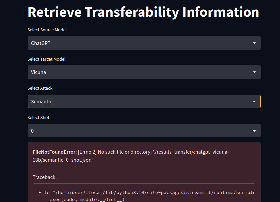Click the Shot dropdown chevron icon
The width and height of the screenshot is (280, 202).
[x=254, y=131]
